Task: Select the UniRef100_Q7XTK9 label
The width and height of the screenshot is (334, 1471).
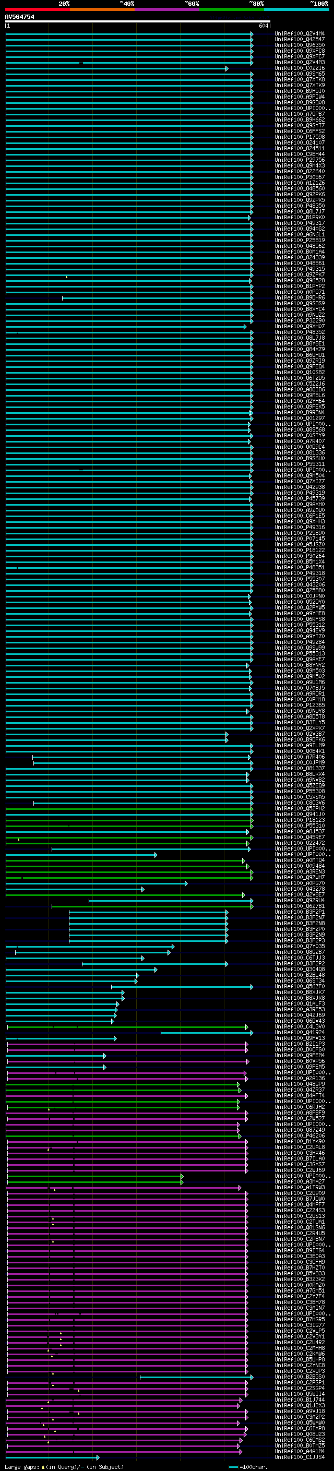Action: click(x=300, y=85)
